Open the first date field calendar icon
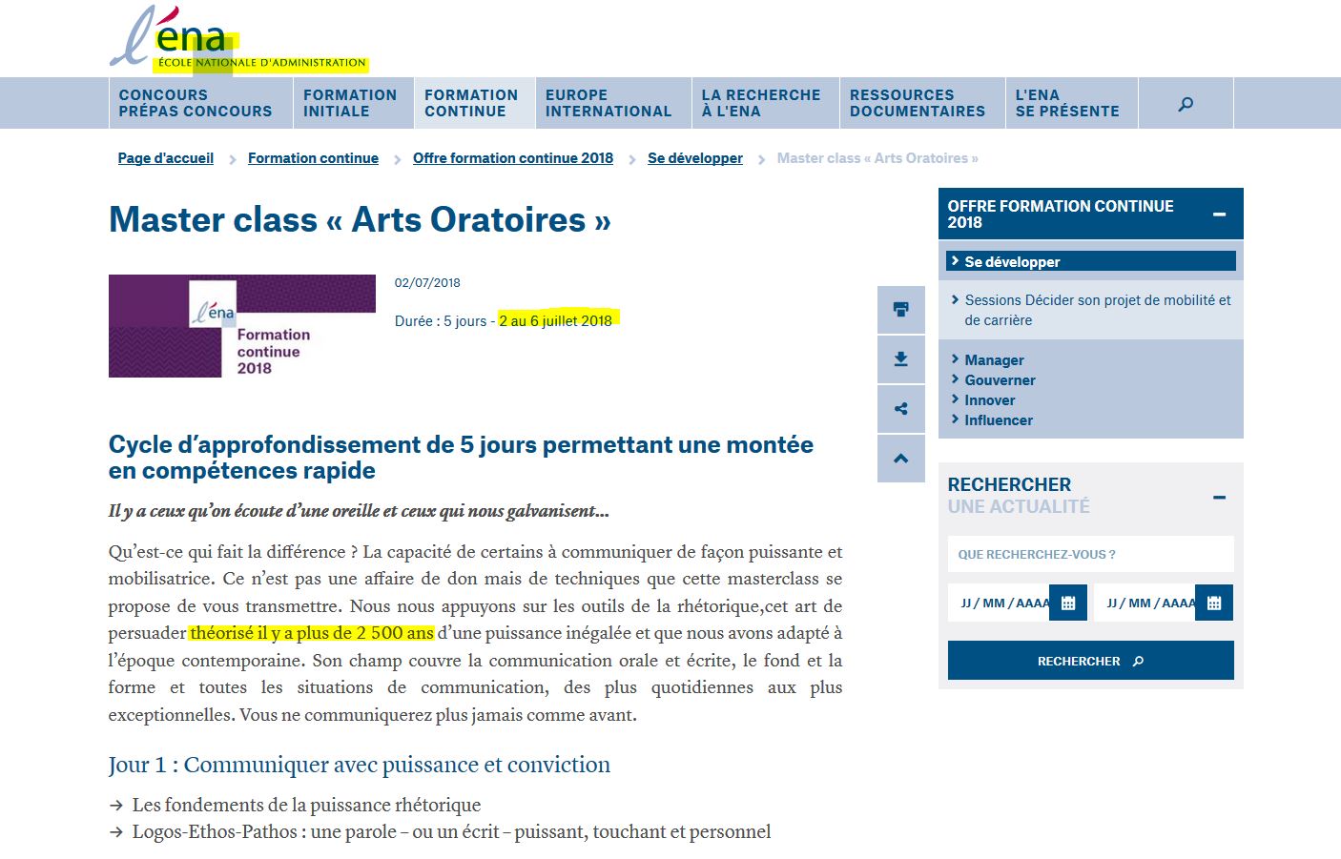Image resolution: width=1341 pixels, height=859 pixels. tap(1068, 603)
